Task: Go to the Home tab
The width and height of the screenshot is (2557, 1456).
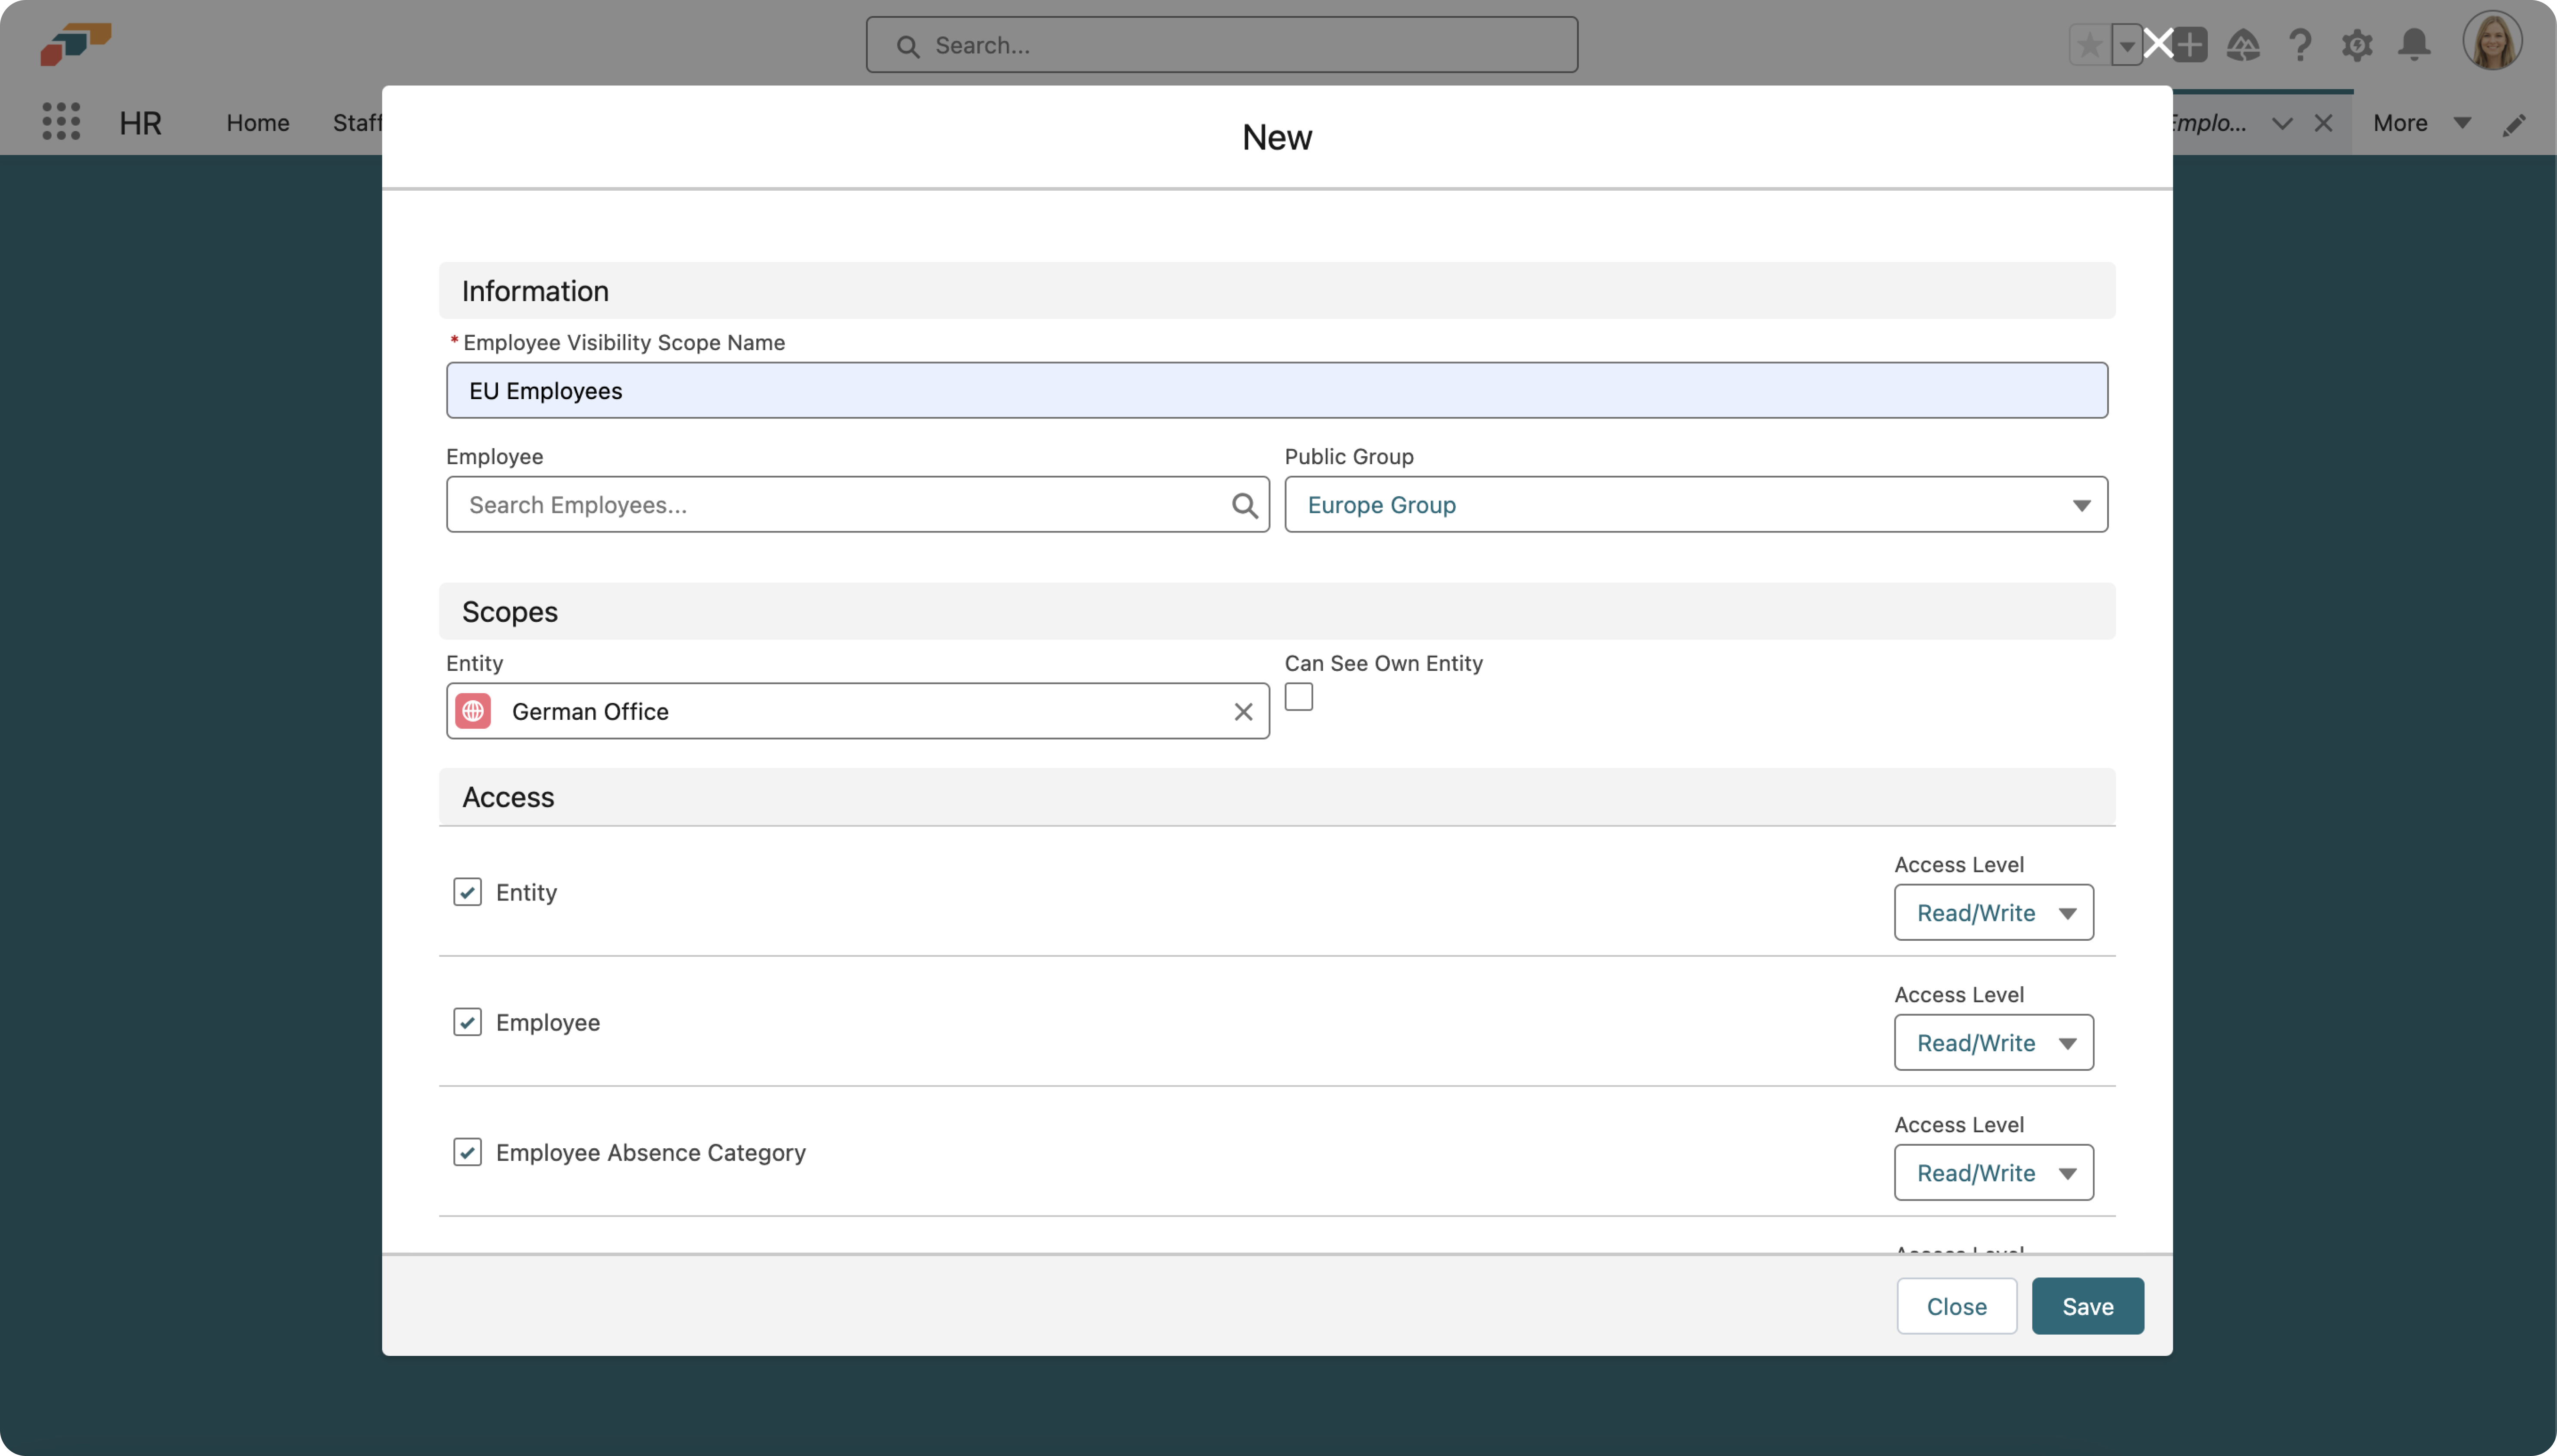Action: coord(257,123)
